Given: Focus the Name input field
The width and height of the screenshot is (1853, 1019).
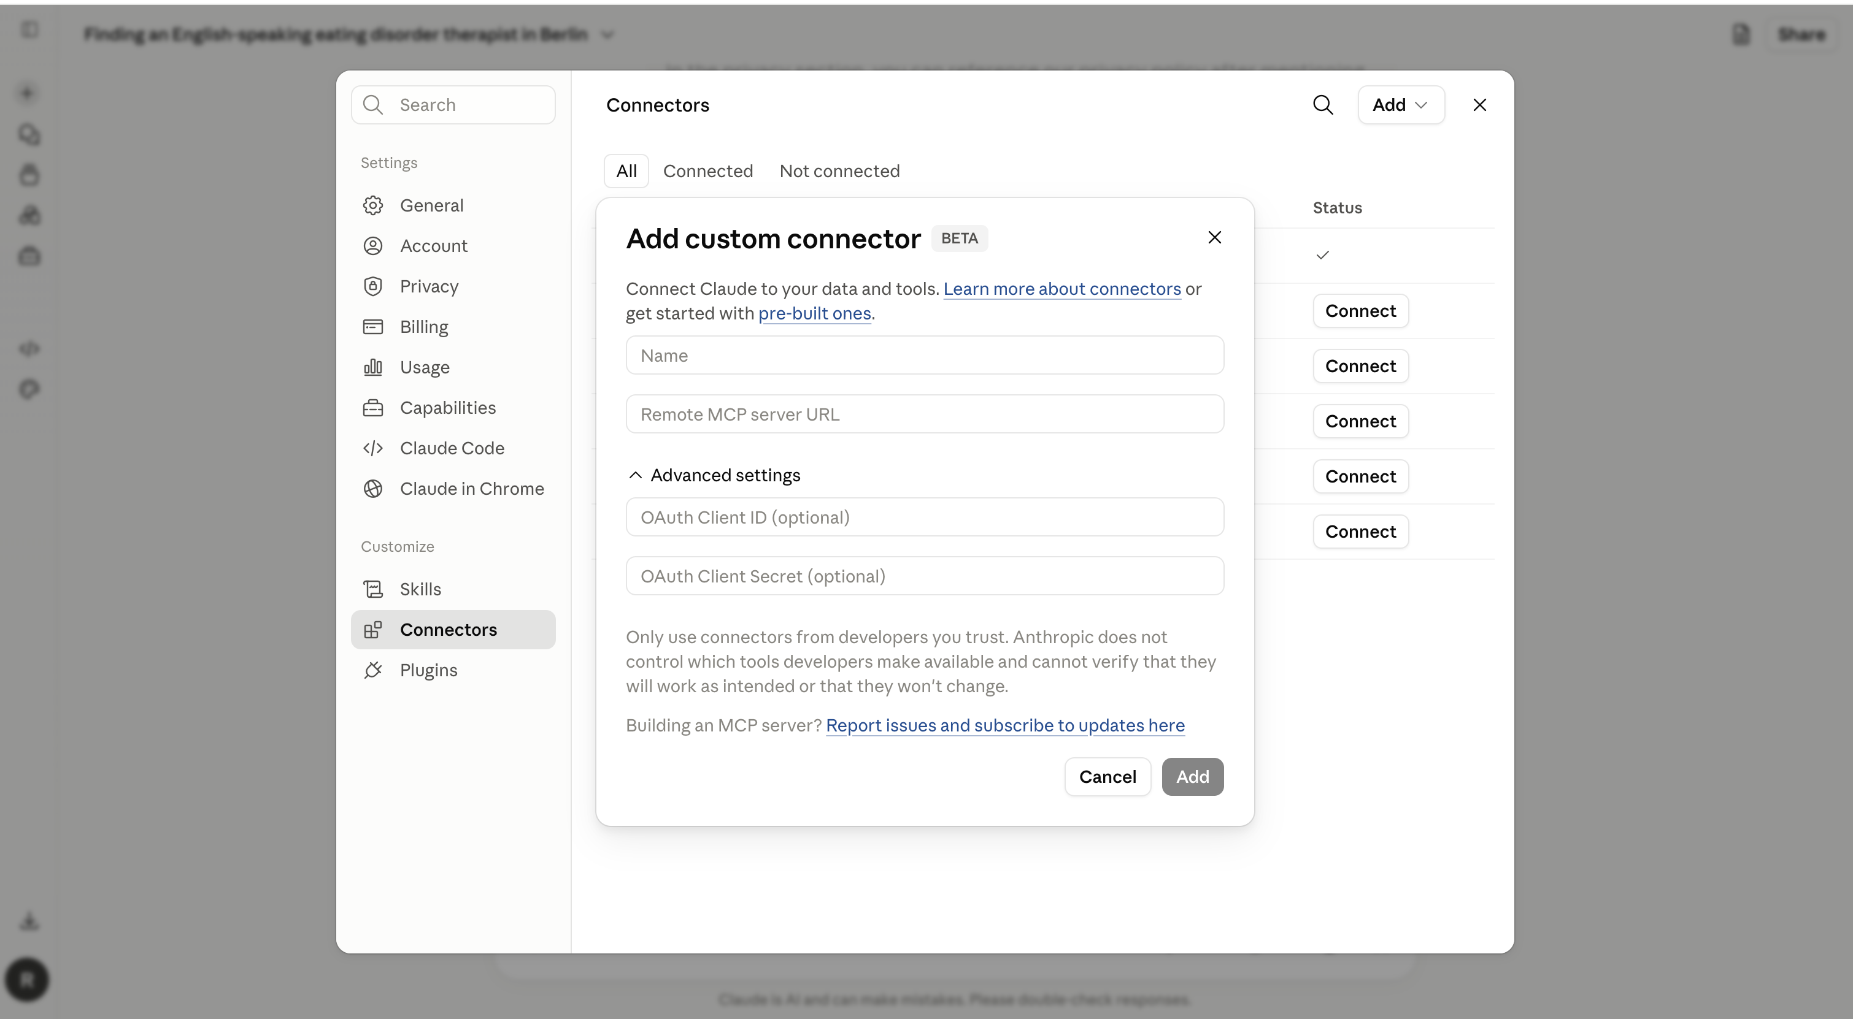Looking at the screenshot, I should 924,355.
